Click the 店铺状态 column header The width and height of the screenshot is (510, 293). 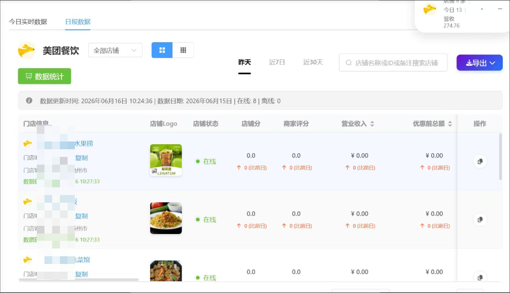[x=206, y=124]
